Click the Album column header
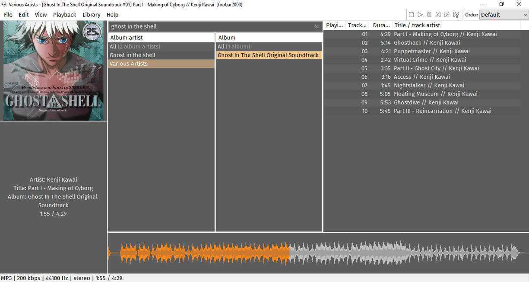Screen dimensions: 529x282 coord(269,38)
